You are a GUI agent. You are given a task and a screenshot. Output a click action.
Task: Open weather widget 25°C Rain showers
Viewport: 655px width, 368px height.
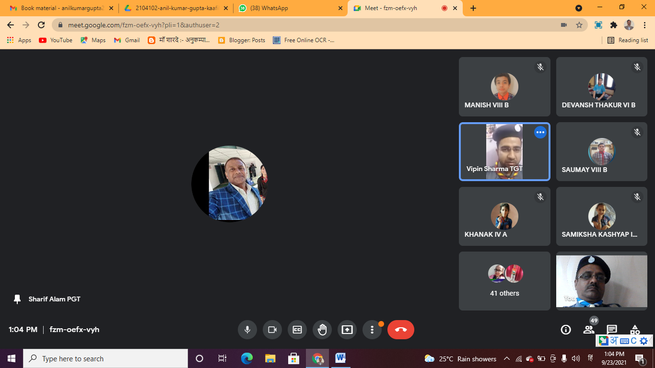pos(460,358)
